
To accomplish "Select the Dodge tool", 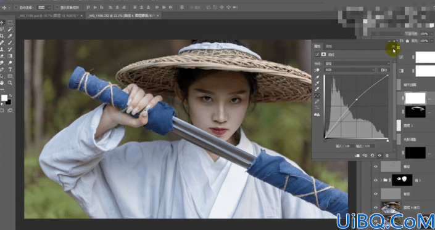I will [x=10, y=63].
